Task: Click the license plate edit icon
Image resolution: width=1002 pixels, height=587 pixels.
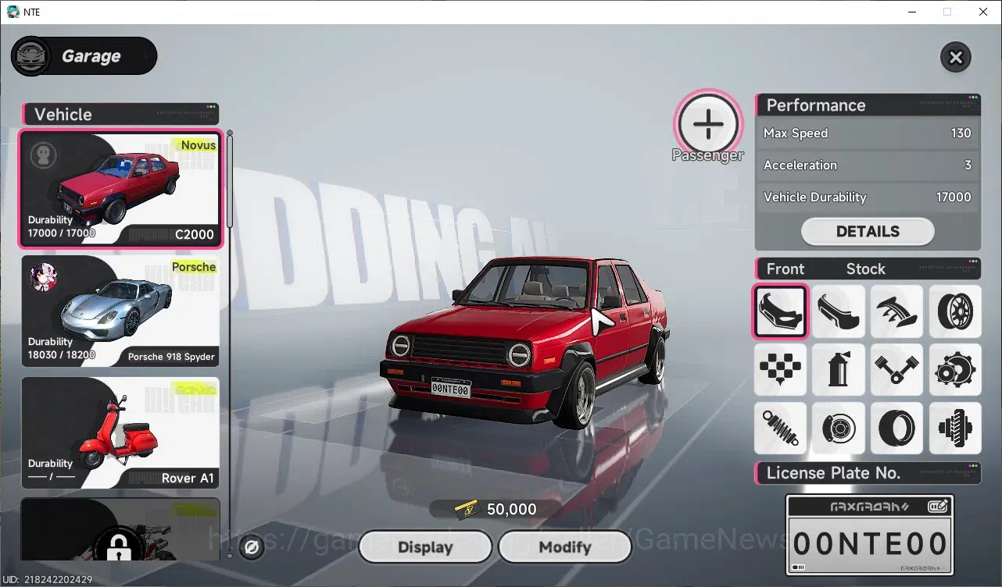Action: point(938,507)
